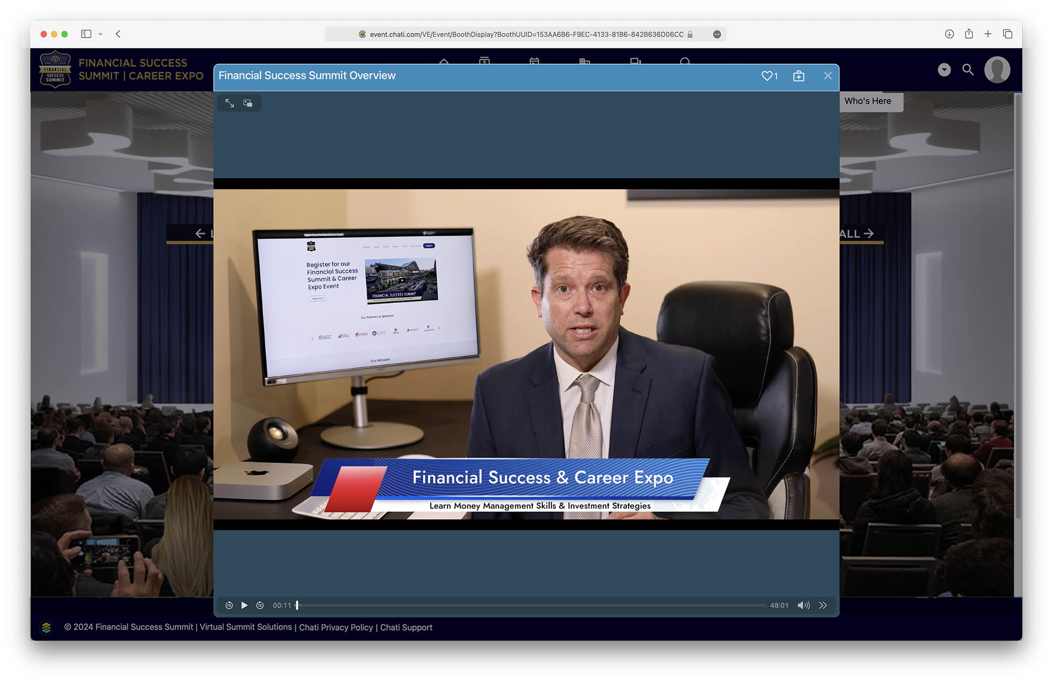Like the video with heart icon
The width and height of the screenshot is (1053, 682).
click(x=767, y=76)
